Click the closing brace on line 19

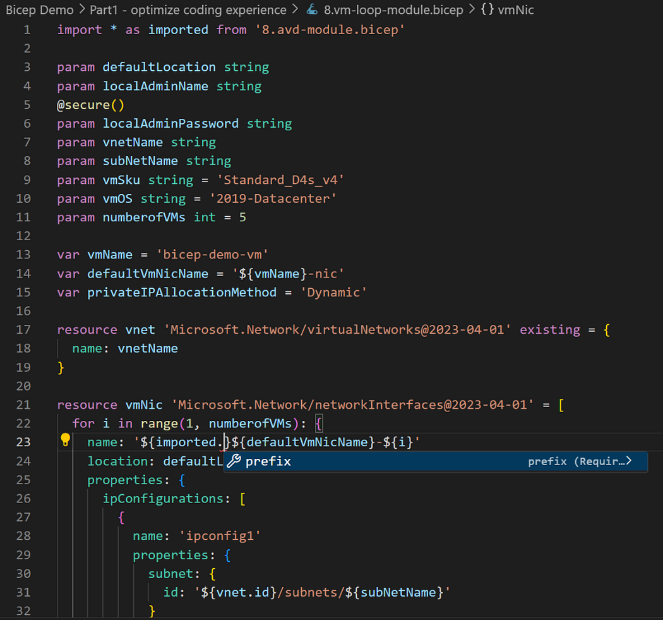[x=61, y=367]
